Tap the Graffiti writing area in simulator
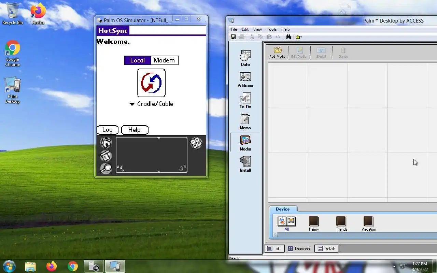 coord(152,155)
